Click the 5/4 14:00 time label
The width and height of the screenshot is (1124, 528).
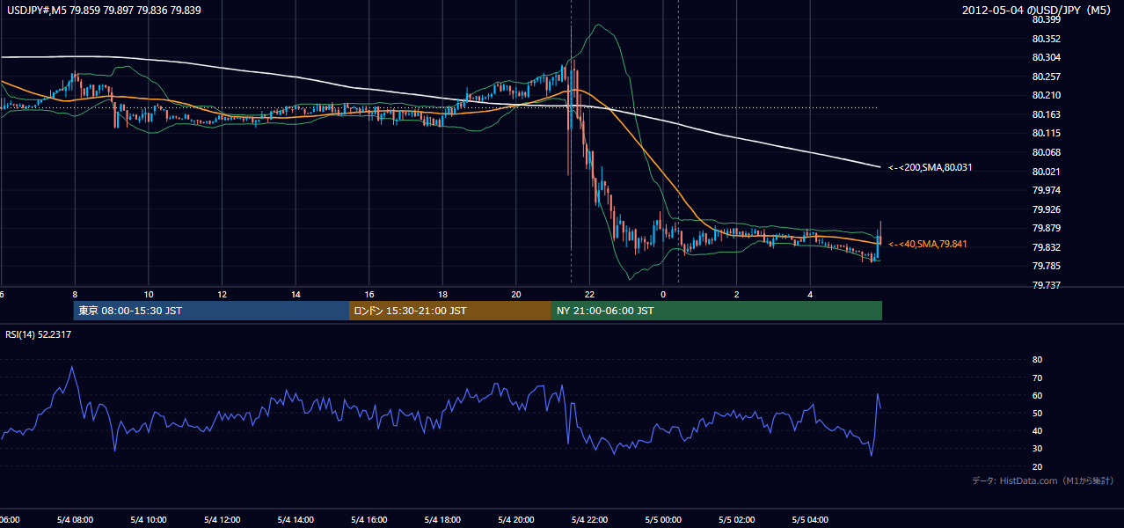(x=296, y=520)
